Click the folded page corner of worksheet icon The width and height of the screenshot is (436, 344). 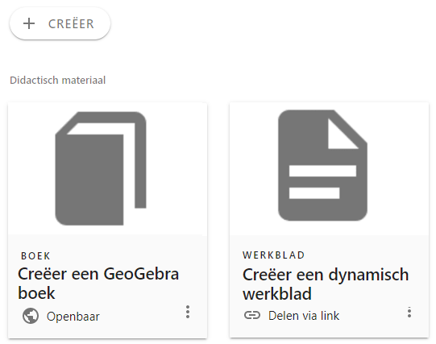pyautogui.click(x=341, y=135)
